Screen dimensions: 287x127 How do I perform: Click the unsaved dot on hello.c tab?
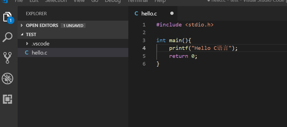[x=172, y=13]
